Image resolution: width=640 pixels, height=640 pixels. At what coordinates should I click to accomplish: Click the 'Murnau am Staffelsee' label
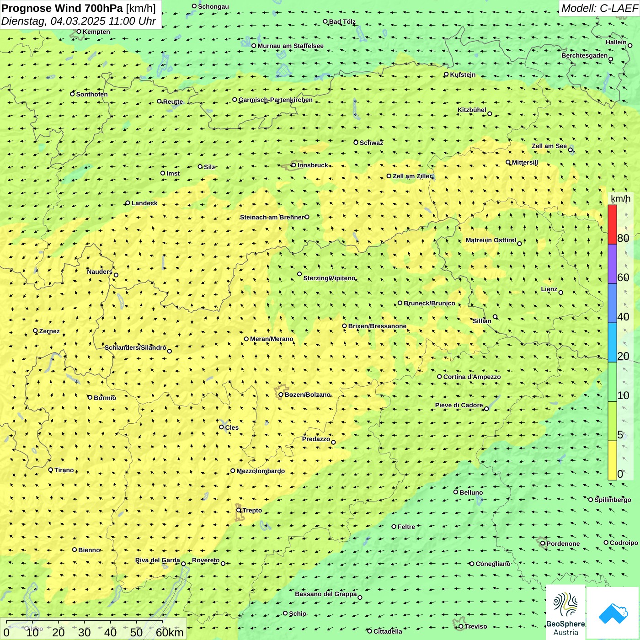click(290, 46)
